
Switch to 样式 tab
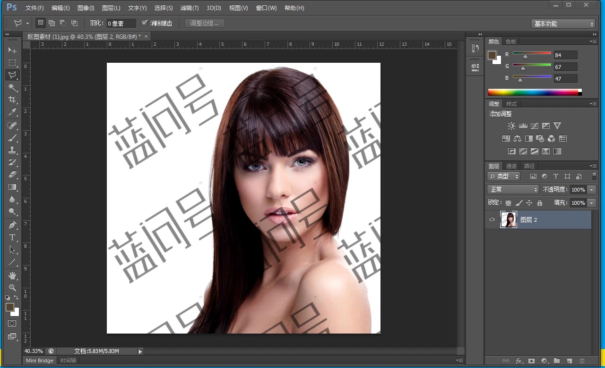pos(511,104)
